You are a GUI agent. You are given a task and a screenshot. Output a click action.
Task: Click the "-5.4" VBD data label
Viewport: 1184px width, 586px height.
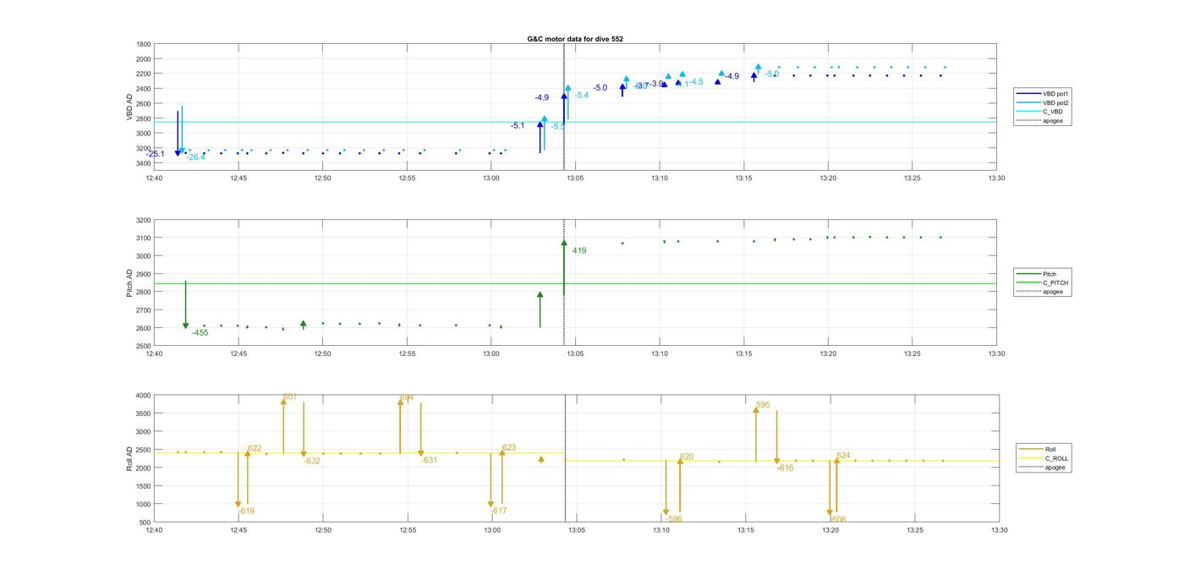[582, 96]
